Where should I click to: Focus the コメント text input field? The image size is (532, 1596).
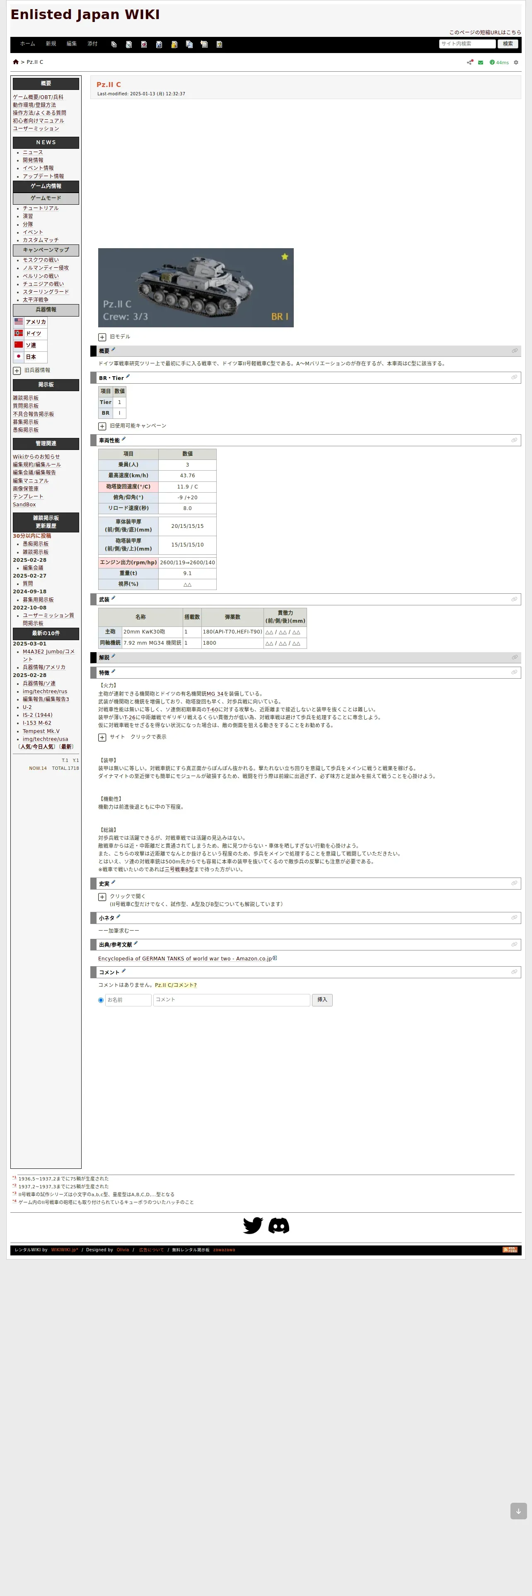pyautogui.click(x=232, y=1000)
